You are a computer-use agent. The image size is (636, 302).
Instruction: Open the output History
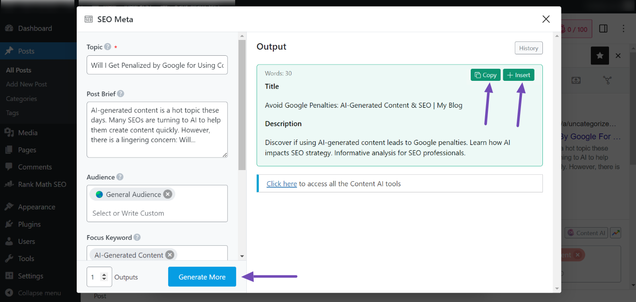[x=528, y=48]
